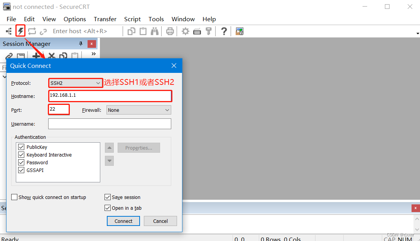
Task: Toggle the GSSAPI authentication checkbox
Action: click(21, 170)
